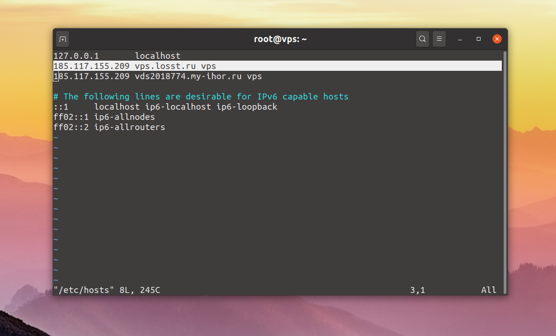Click the terminal vertical scrollbar
Viewport: 556px width, 336px height.
pyautogui.click(x=505, y=172)
